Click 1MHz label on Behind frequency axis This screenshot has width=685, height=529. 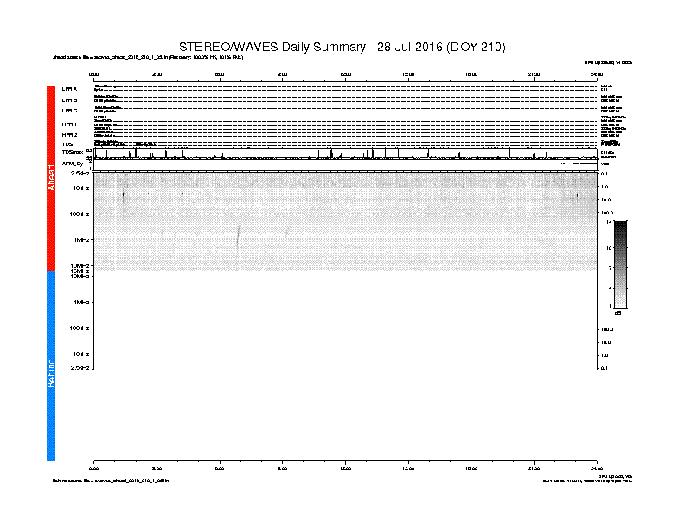coord(81,302)
